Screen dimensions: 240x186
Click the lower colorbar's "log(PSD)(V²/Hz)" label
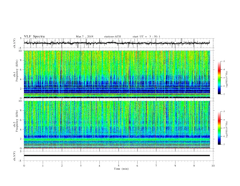227,129
